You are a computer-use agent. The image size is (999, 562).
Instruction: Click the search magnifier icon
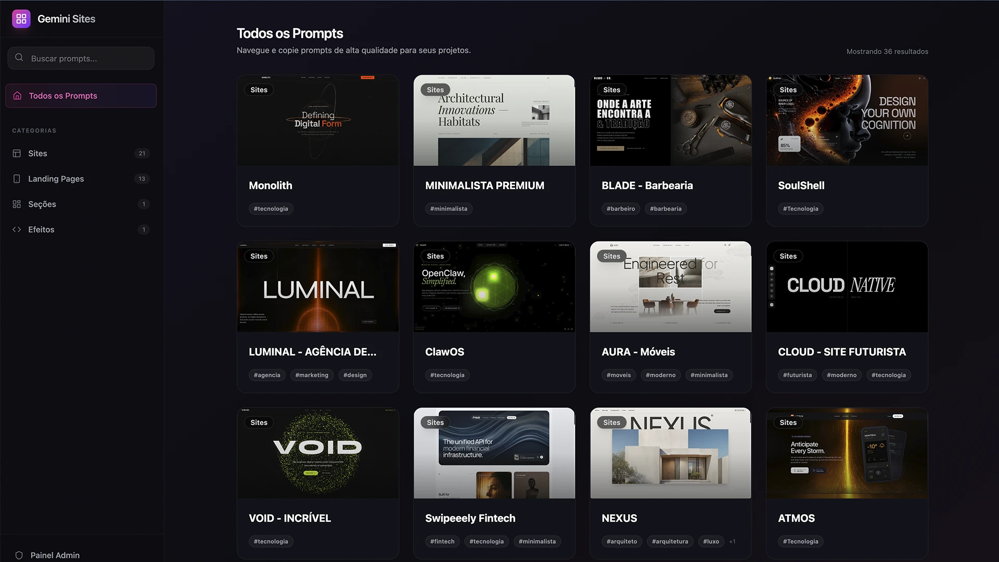click(x=19, y=58)
